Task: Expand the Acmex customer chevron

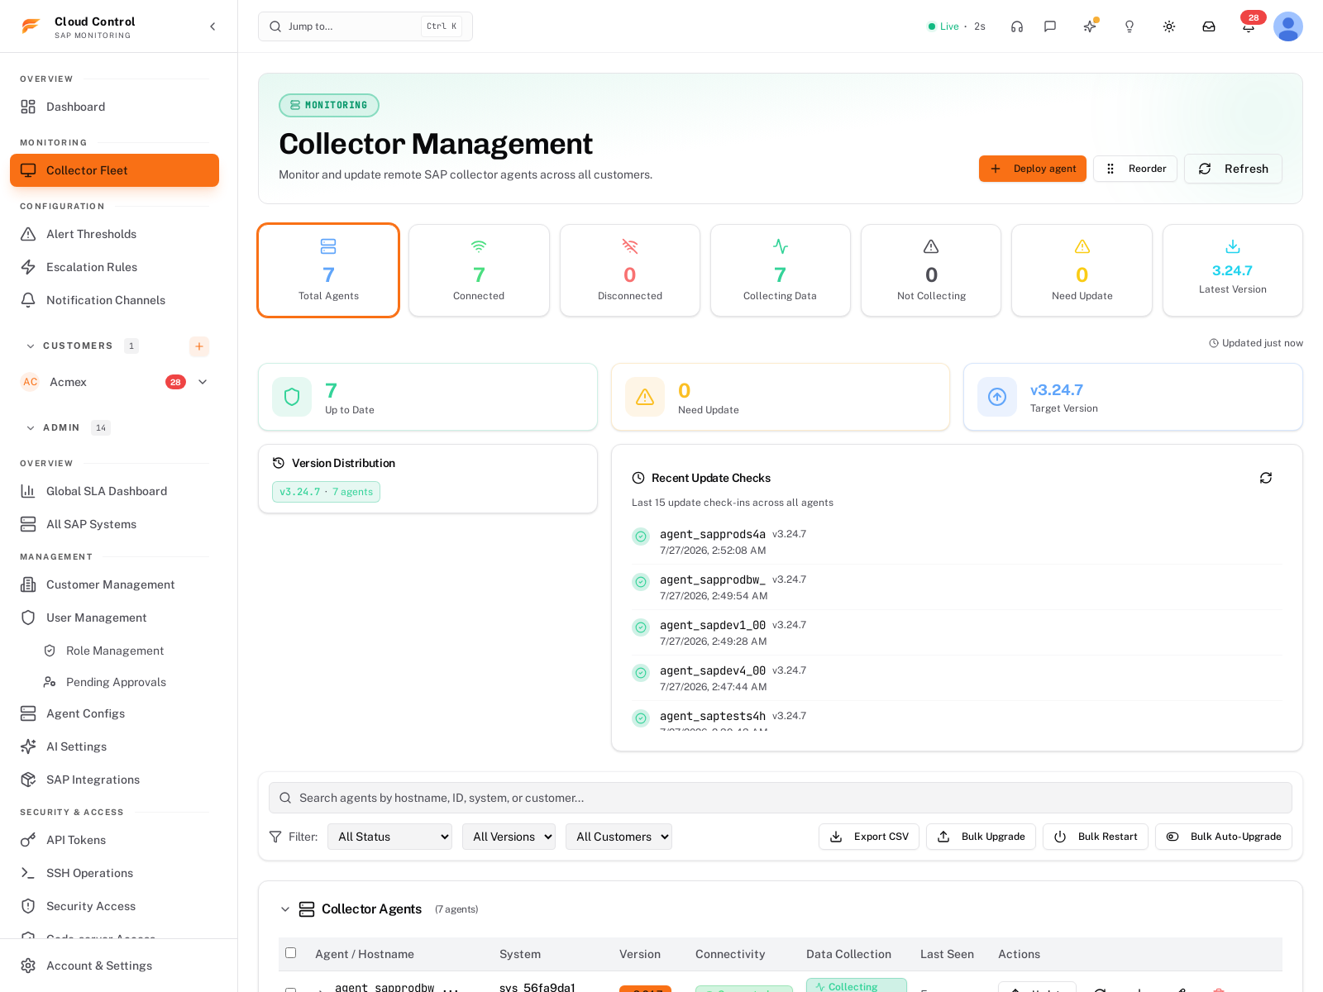Action: pyautogui.click(x=203, y=382)
